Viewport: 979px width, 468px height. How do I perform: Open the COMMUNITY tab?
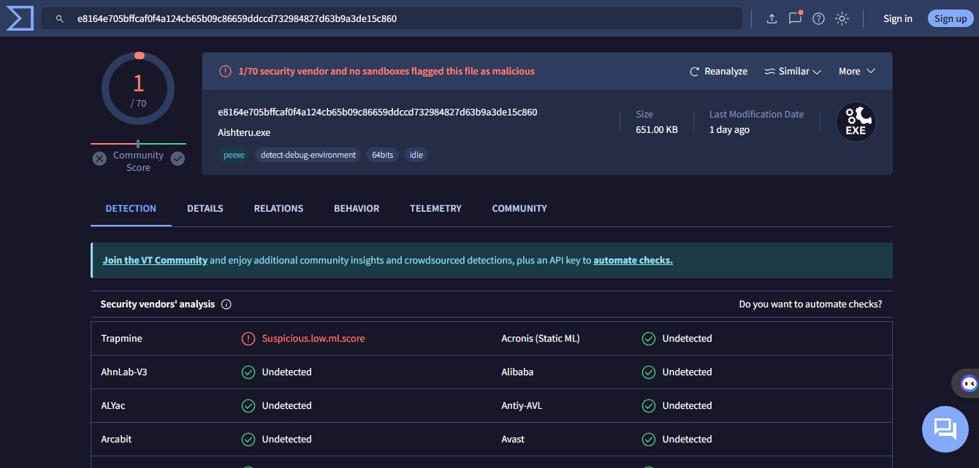519,209
